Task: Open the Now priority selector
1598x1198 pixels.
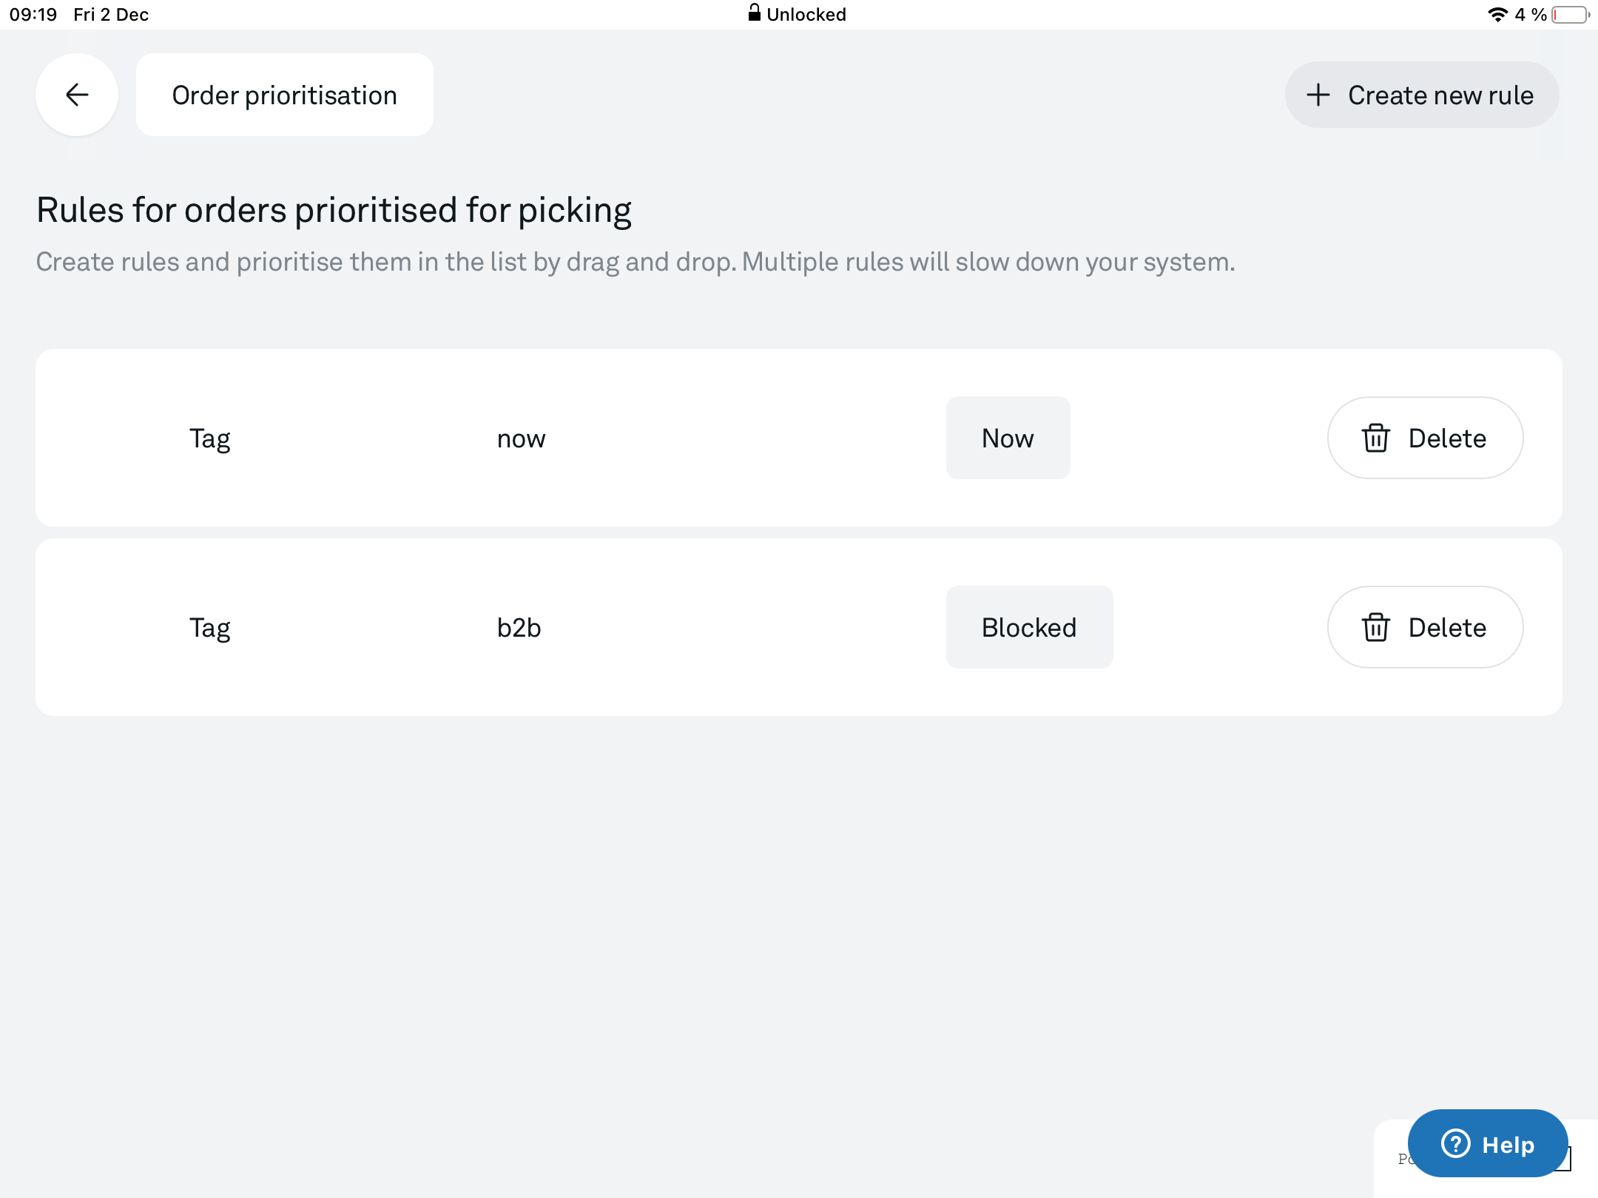Action: click(x=1008, y=438)
